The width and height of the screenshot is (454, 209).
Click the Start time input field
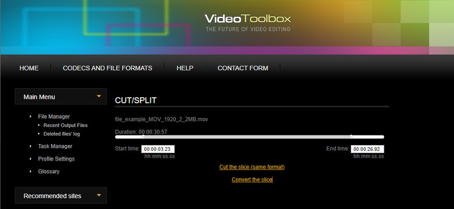coord(158,149)
